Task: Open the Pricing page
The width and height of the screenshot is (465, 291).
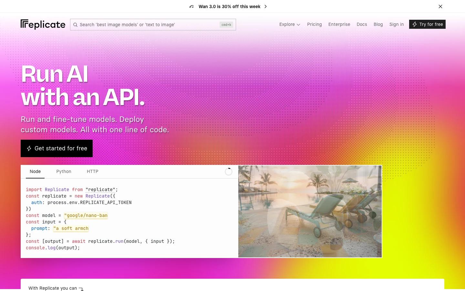Action: [315, 24]
